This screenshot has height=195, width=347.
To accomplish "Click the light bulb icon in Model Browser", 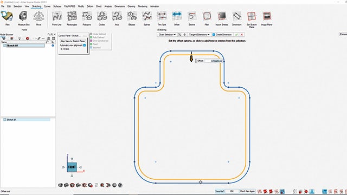I will click(20, 38).
